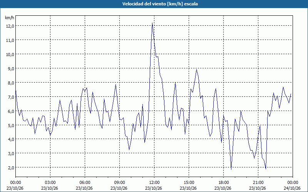
Task: Click the 09:00 time axis label
Action: [x=120, y=183]
